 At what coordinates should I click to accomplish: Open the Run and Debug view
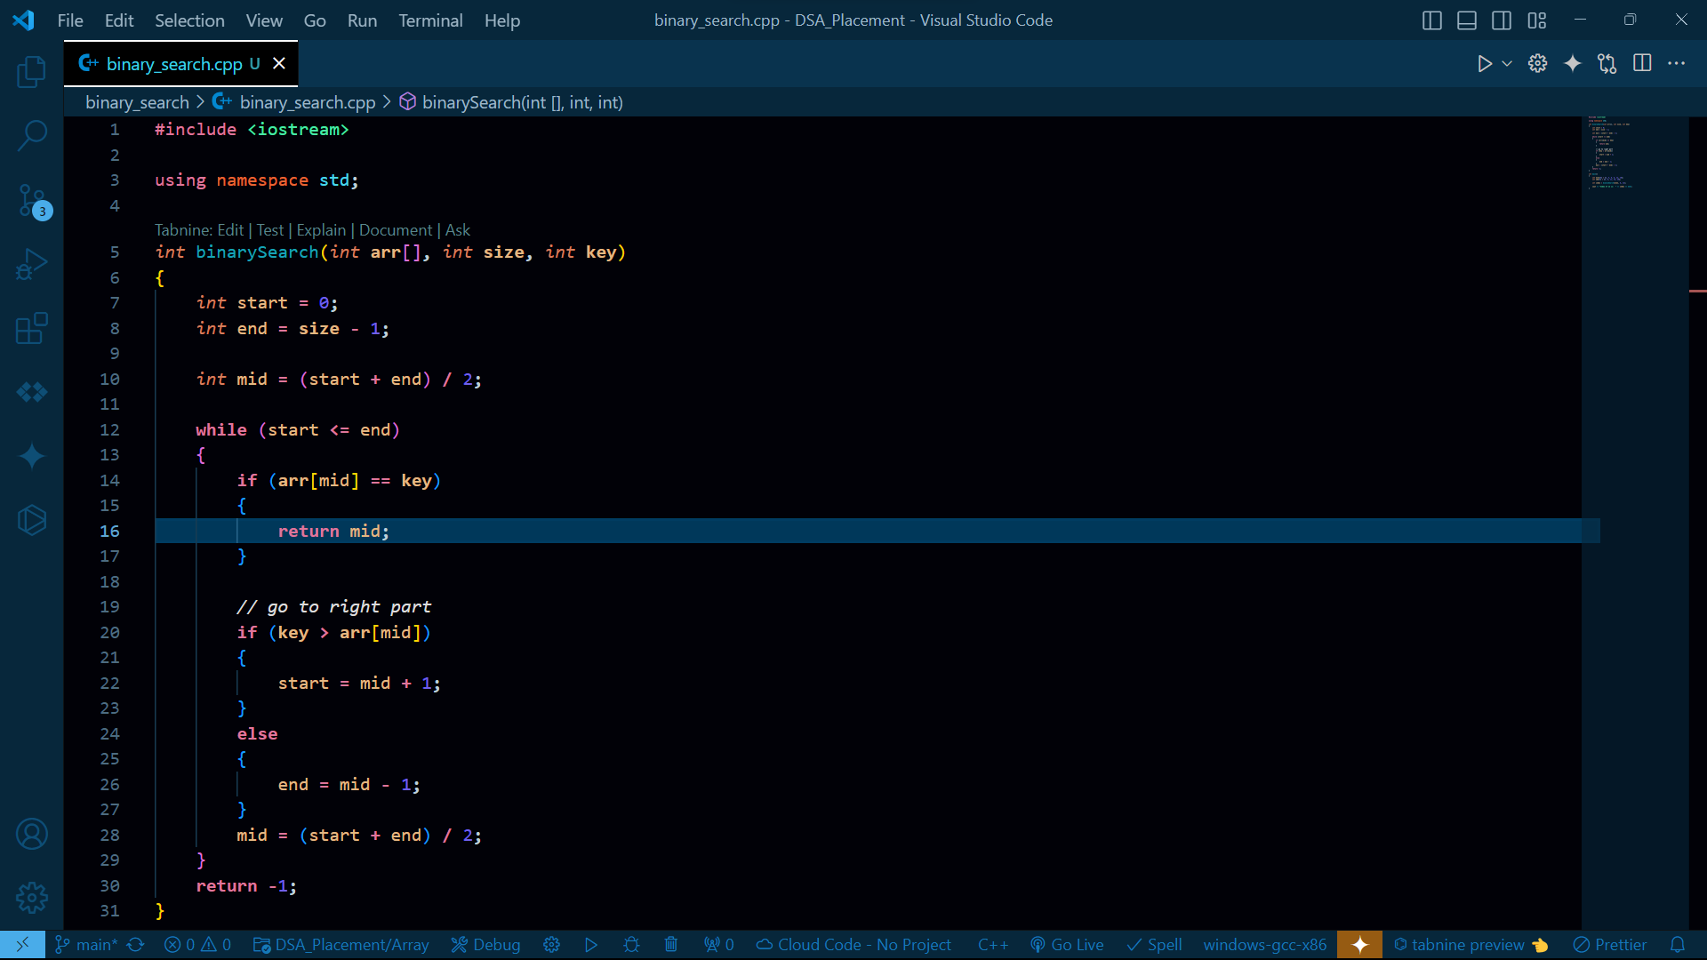32,265
